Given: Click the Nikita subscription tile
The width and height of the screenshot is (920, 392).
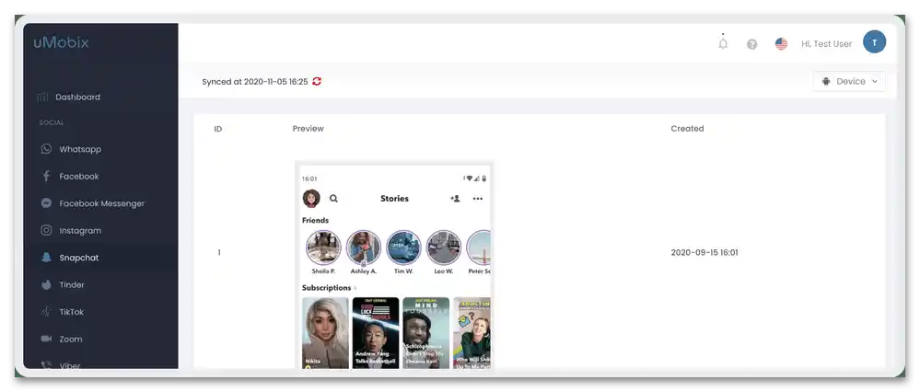Looking at the screenshot, I should (x=326, y=333).
